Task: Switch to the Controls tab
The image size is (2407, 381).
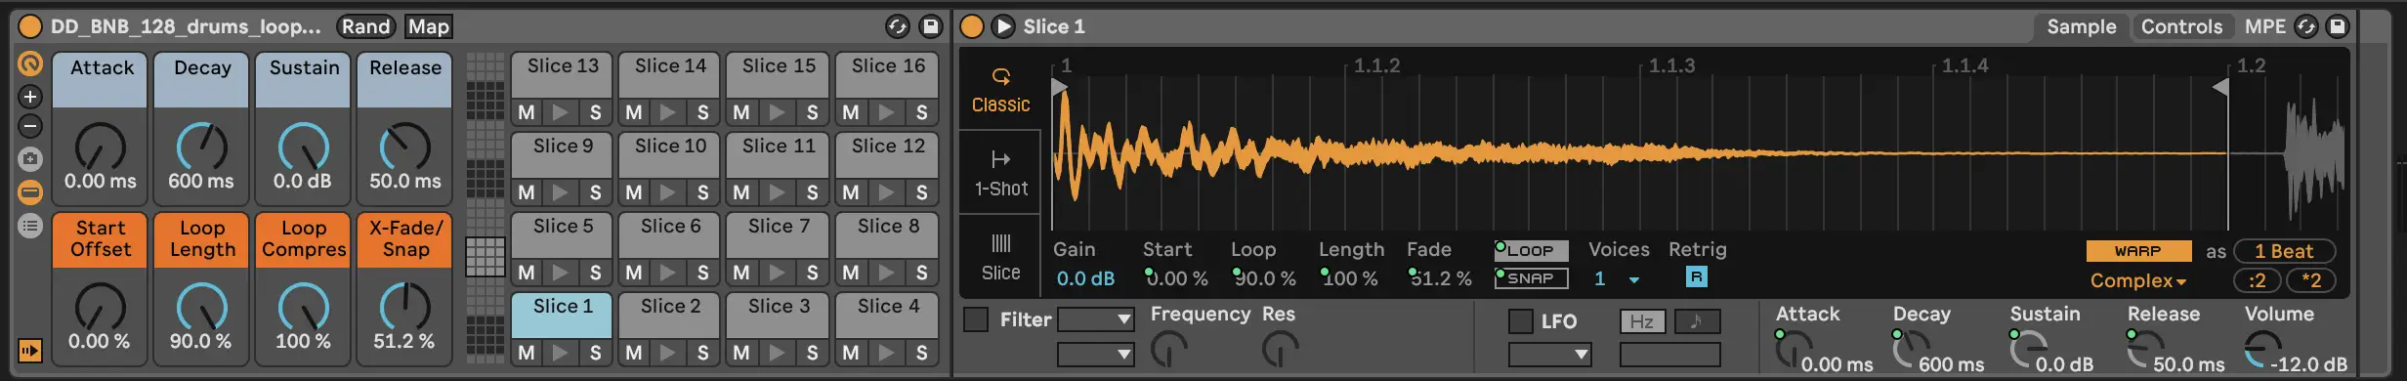Action: 2181,27
